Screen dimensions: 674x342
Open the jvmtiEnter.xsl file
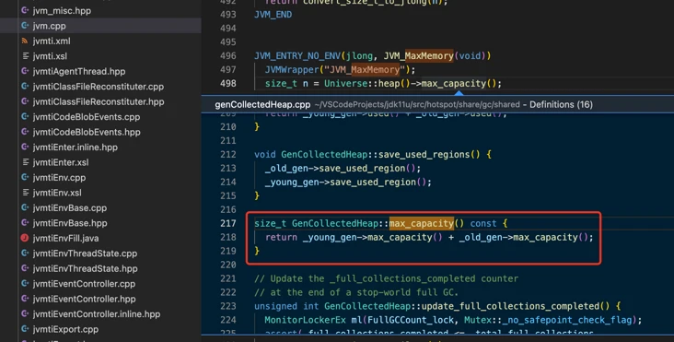tap(60, 162)
